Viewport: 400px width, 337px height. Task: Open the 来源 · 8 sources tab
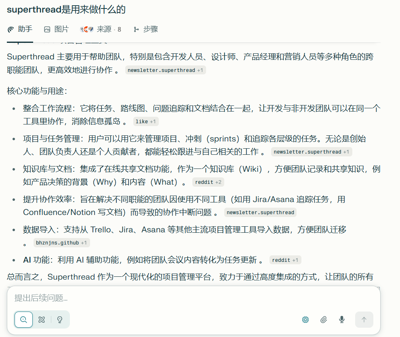(101, 29)
